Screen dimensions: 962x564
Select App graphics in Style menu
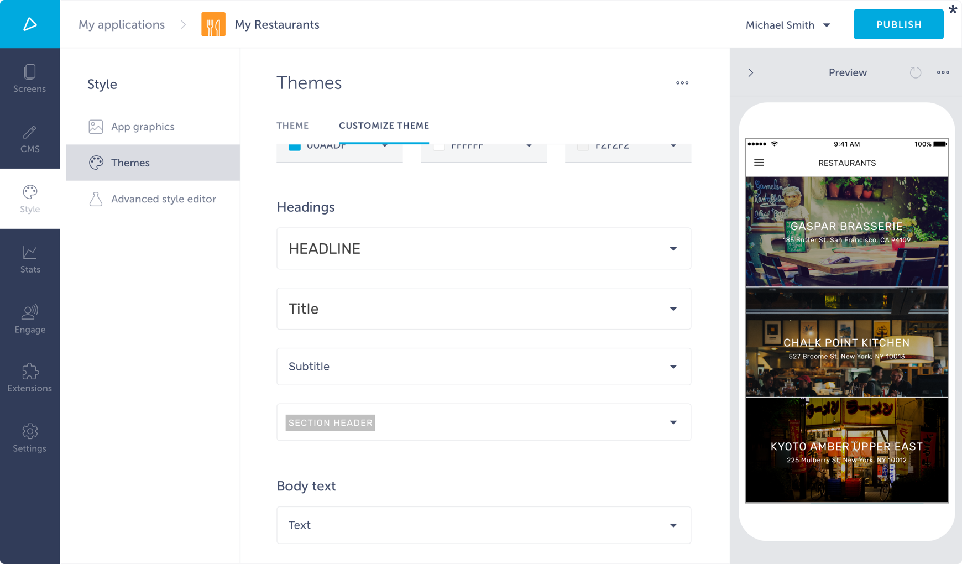click(143, 127)
